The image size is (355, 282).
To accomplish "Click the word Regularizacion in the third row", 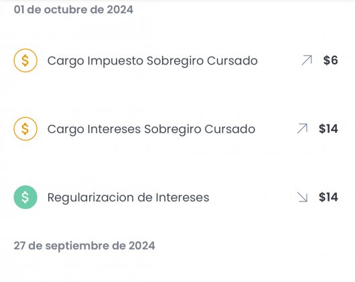I will pos(91,198).
